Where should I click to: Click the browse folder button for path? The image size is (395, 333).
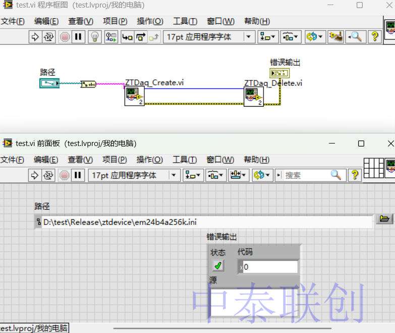(x=384, y=219)
